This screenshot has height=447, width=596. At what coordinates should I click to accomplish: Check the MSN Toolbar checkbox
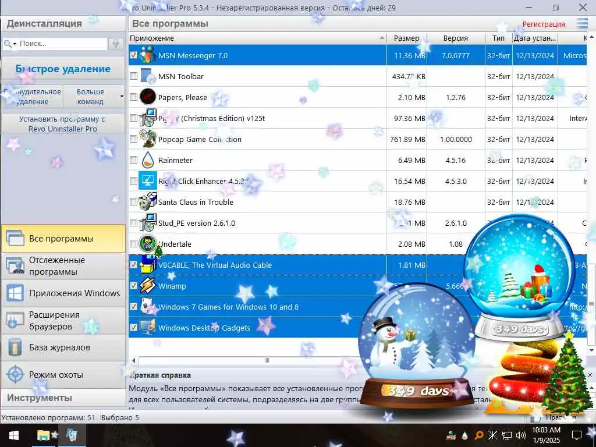click(x=133, y=76)
